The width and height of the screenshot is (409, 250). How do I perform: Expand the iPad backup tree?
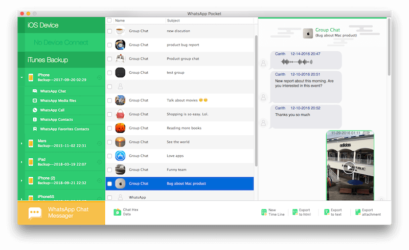[x=21, y=162]
